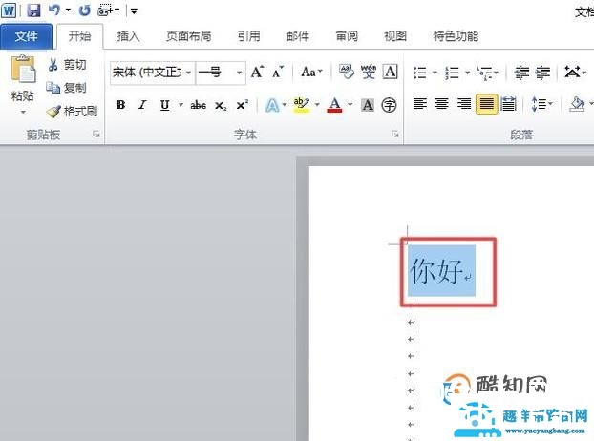Click the selected 你好 text in document
Viewport: 594px width, 441px height.
pos(436,271)
